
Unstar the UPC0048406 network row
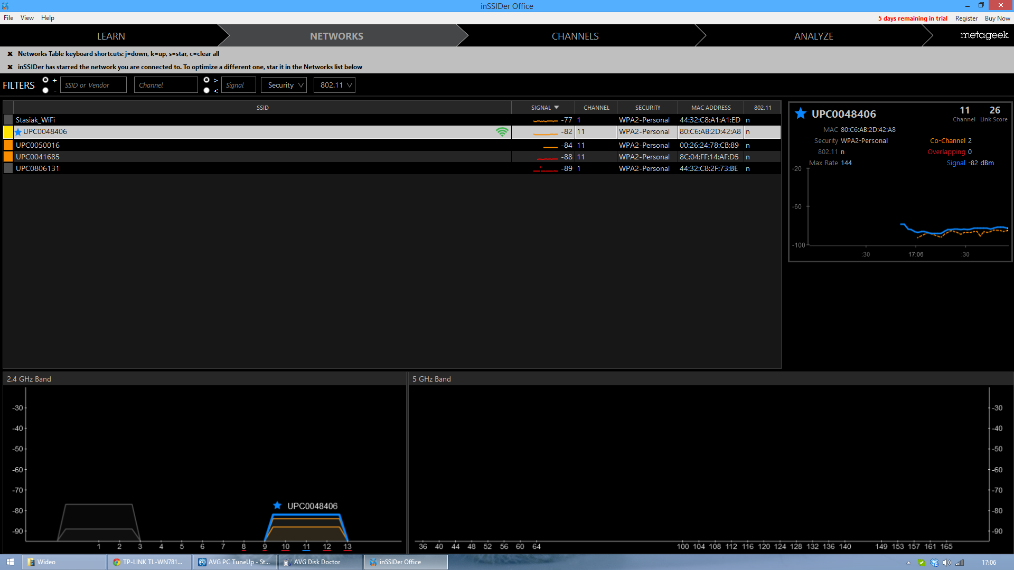[18, 132]
